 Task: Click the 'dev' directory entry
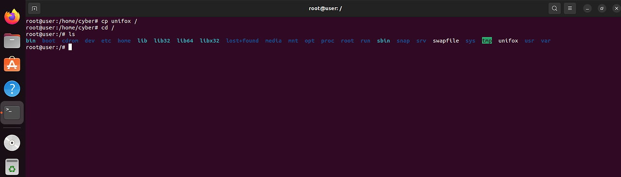90,41
